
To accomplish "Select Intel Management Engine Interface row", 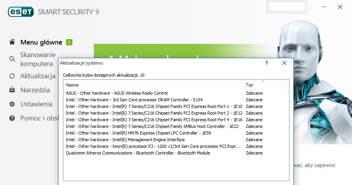I will 176,140.
